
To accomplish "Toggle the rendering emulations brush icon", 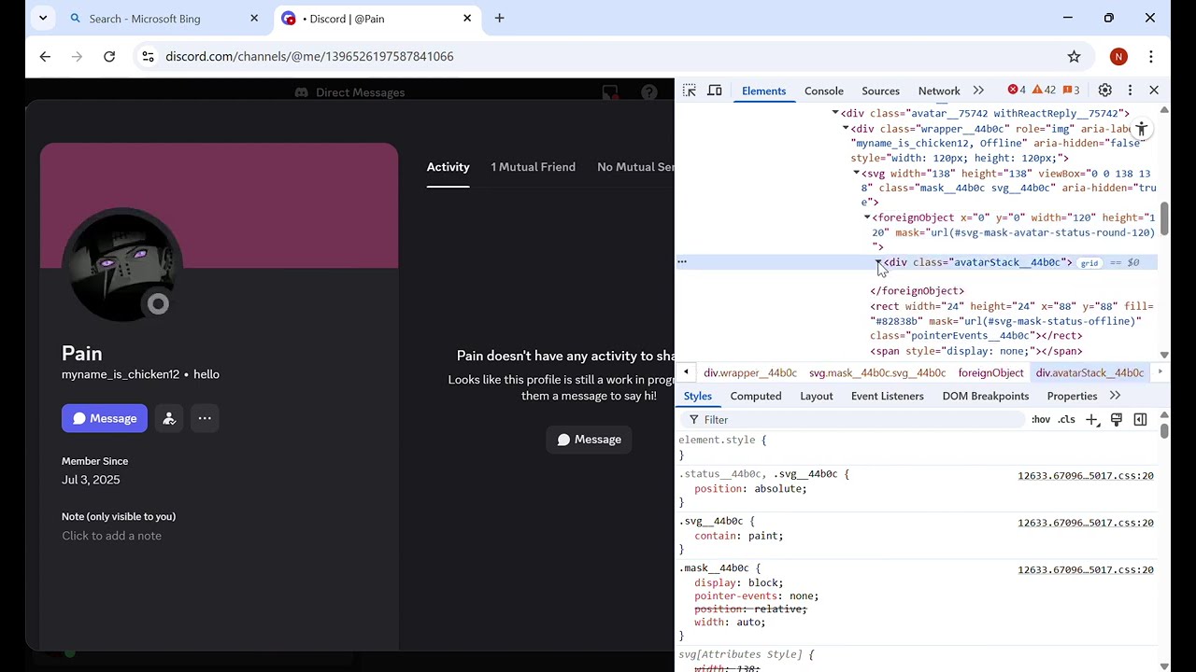I will (1117, 420).
